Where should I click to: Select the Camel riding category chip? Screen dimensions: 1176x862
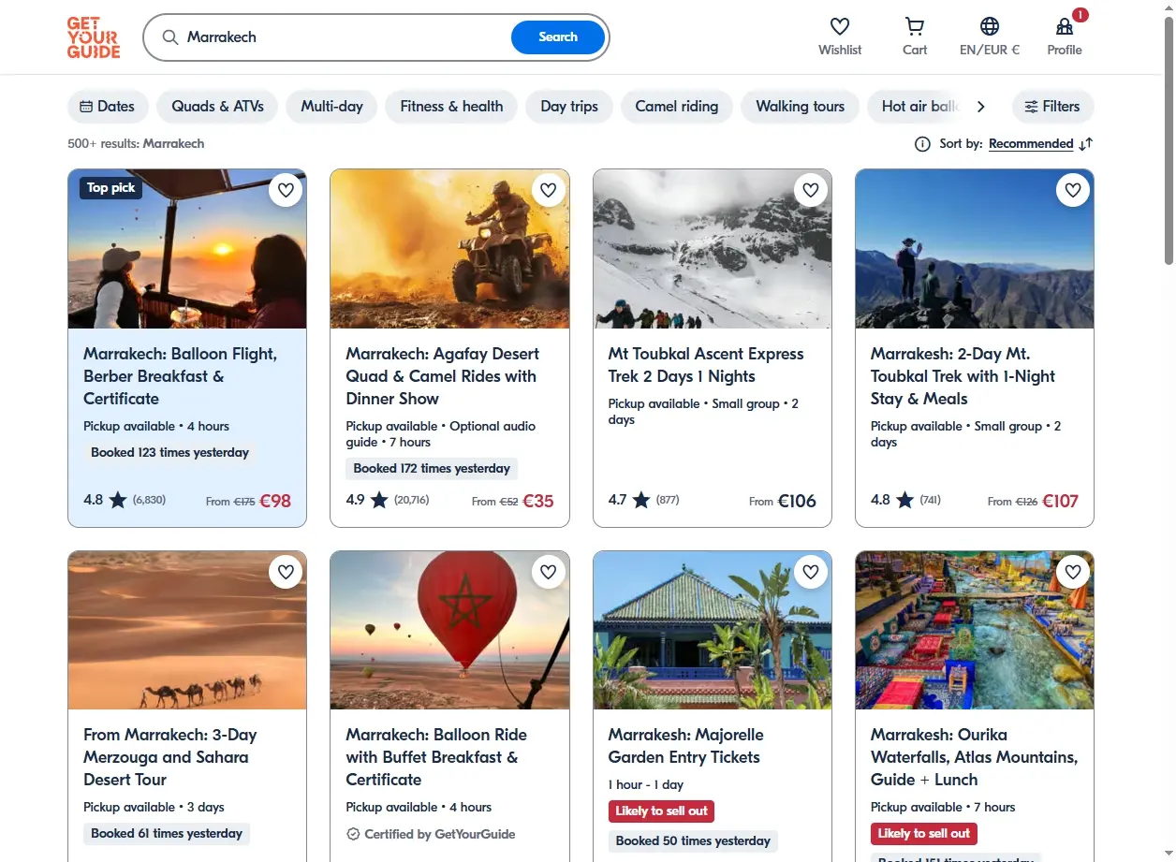tap(677, 107)
